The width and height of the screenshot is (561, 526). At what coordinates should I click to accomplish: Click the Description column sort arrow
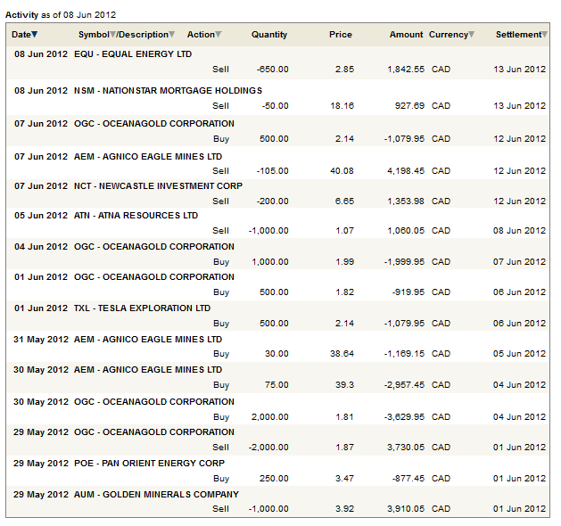click(x=172, y=35)
